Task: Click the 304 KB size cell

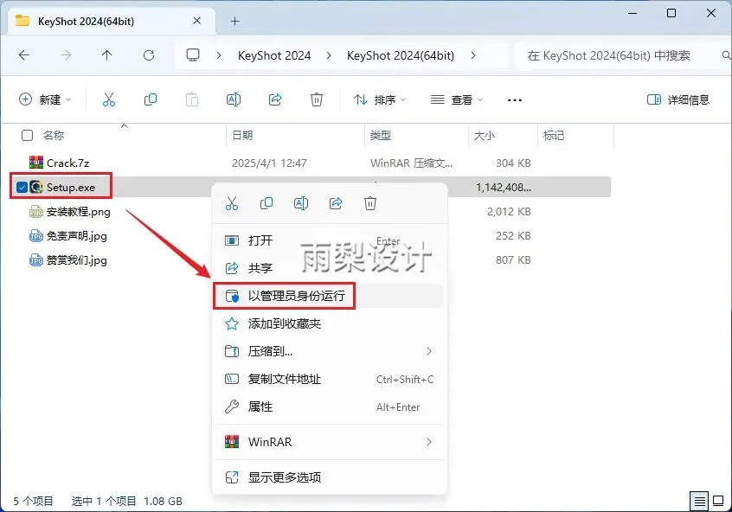Action: [513, 163]
